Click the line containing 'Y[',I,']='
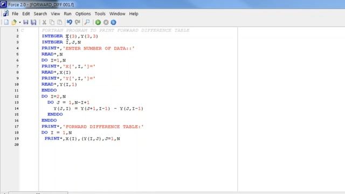The image size is (345, 194). [x=68, y=78]
